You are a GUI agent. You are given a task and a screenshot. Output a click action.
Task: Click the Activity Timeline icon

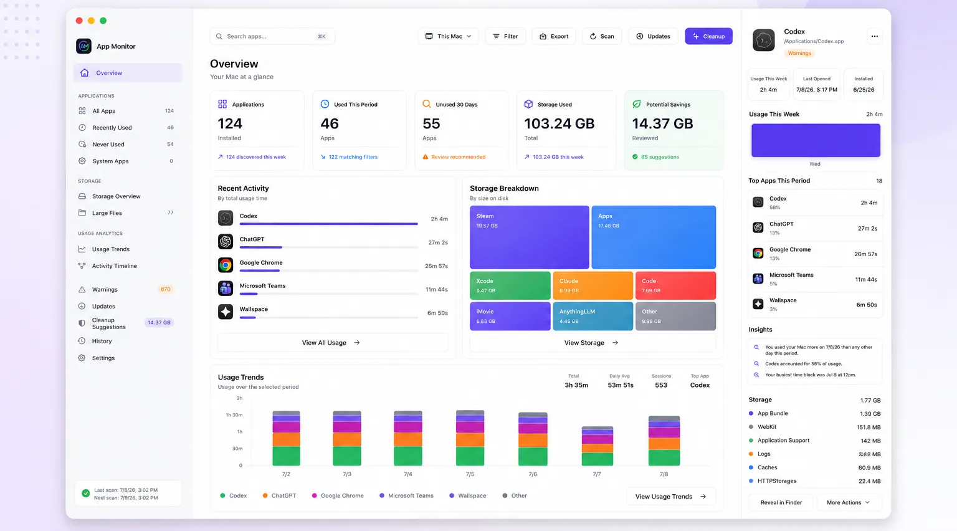coord(82,266)
